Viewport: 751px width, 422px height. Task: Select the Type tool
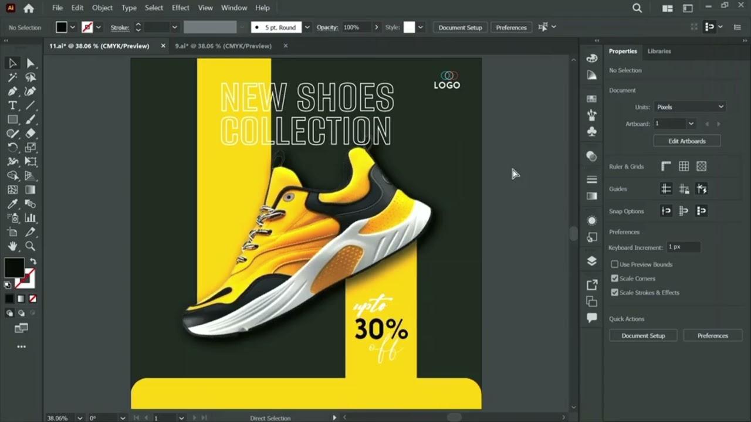(12, 105)
